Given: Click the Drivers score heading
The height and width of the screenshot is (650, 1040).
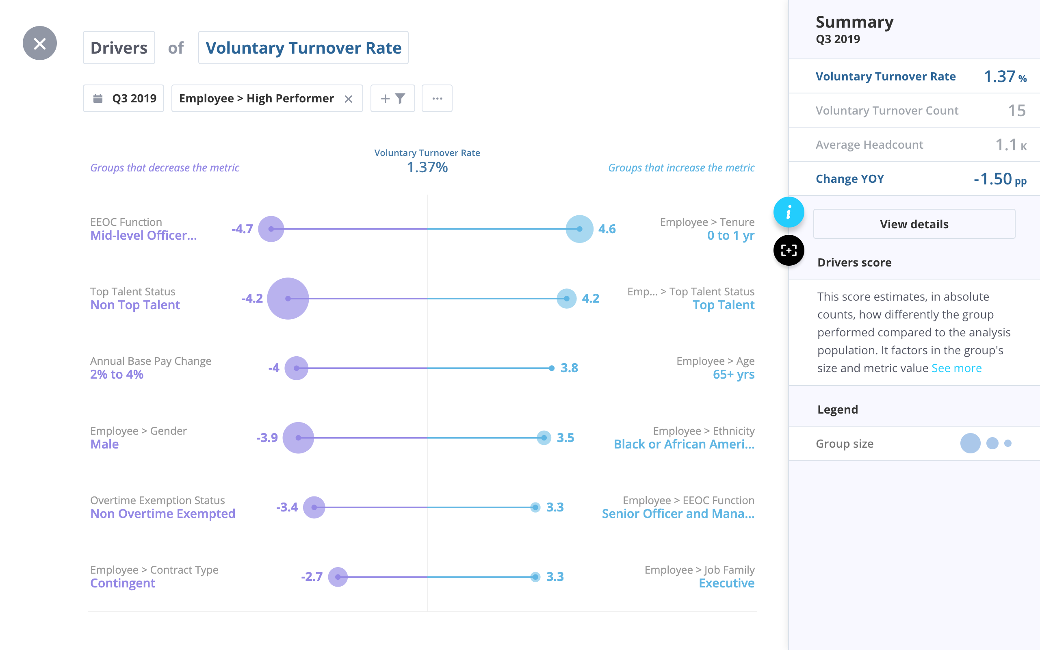Looking at the screenshot, I should click(854, 262).
